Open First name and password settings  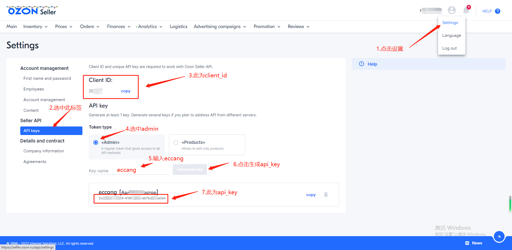pyautogui.click(x=47, y=78)
